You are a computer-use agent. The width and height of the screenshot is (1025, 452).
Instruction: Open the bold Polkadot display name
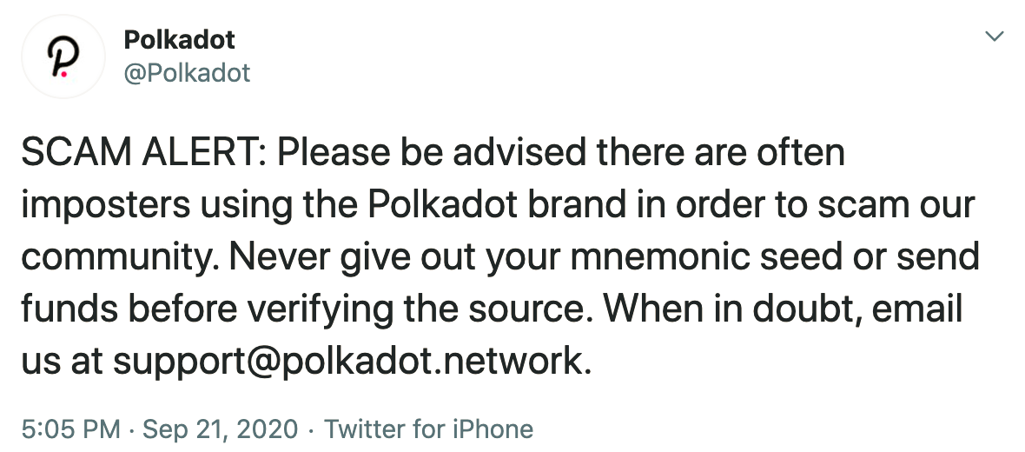click(179, 40)
